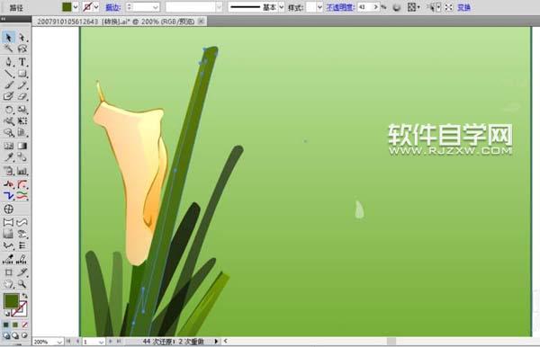Select the Pen tool
Screen dimensions: 540x347
point(9,62)
